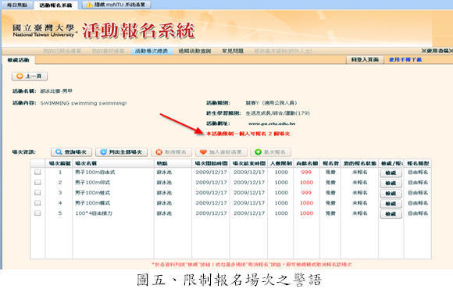
Task: Click the 取消報名 button with red X
Action: click(171, 152)
